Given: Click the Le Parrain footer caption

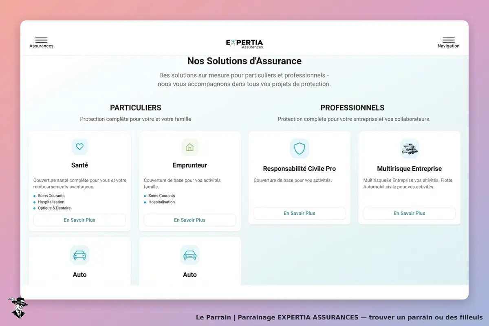Looking at the screenshot, I should click(x=339, y=317).
